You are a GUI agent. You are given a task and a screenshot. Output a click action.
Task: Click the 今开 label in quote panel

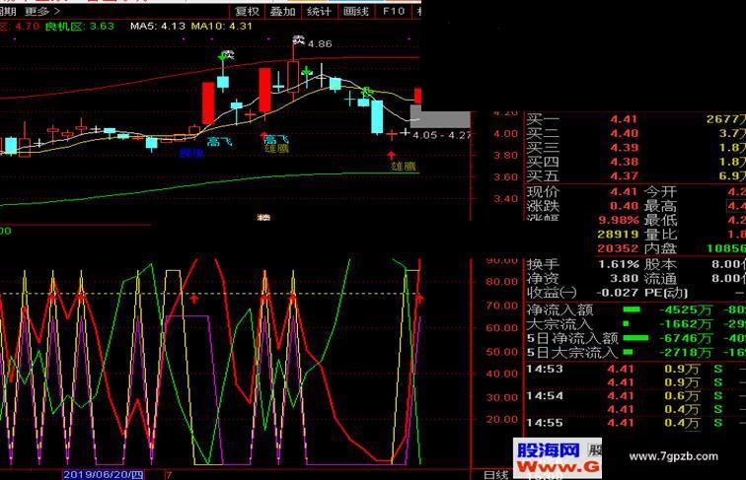point(660,192)
